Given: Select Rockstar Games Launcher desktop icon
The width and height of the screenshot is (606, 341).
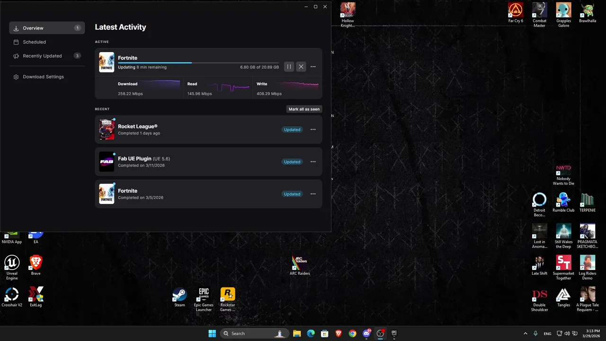Looking at the screenshot, I should click(x=228, y=299).
